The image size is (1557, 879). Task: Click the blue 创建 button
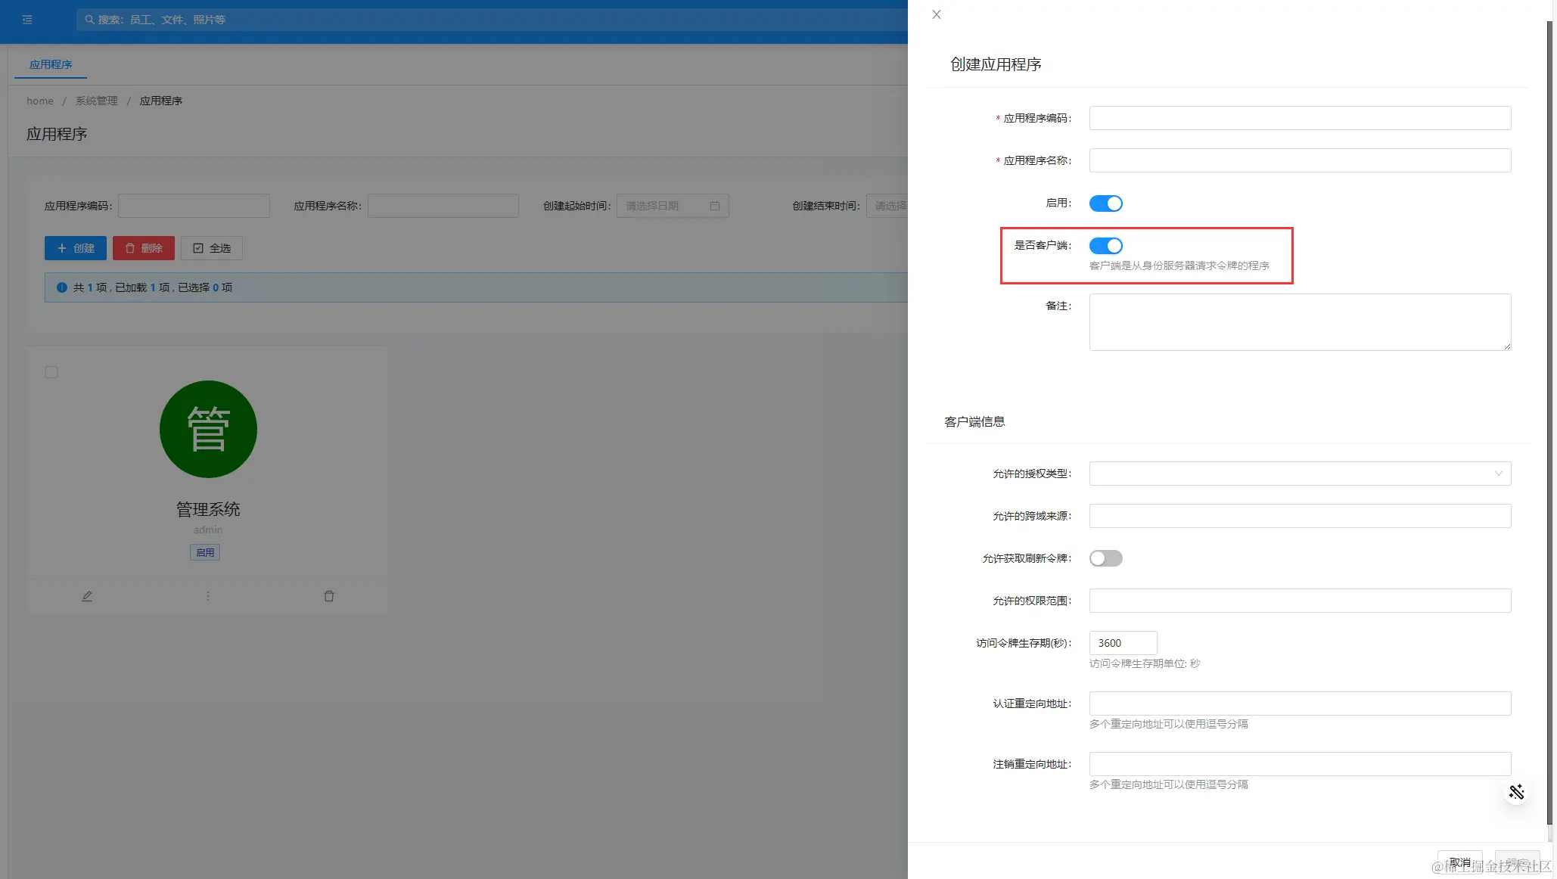pos(76,248)
